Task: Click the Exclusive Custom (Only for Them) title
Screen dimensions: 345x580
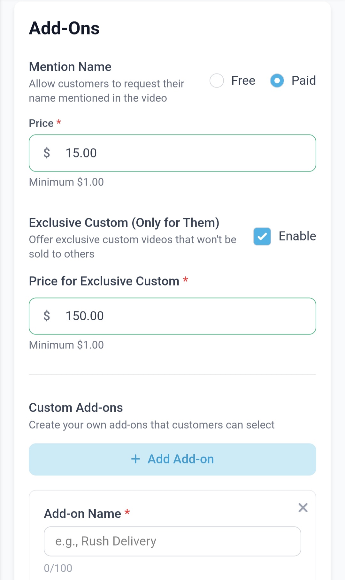Action: 124,223
